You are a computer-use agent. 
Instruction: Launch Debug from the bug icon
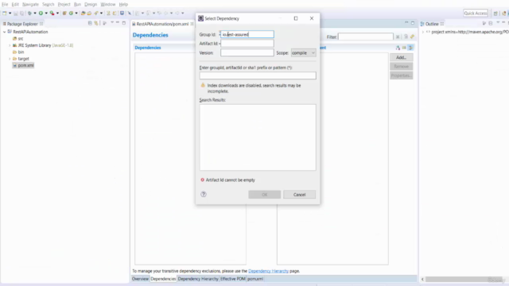pyautogui.click(x=29, y=14)
